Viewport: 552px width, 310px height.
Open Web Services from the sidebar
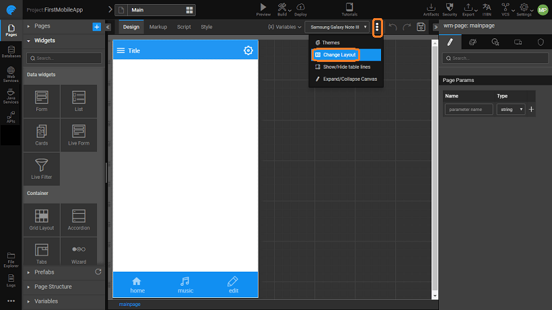11,74
